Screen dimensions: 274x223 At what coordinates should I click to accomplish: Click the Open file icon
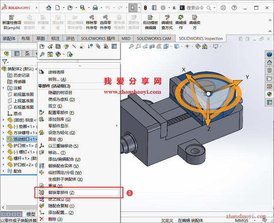tap(70, 8)
